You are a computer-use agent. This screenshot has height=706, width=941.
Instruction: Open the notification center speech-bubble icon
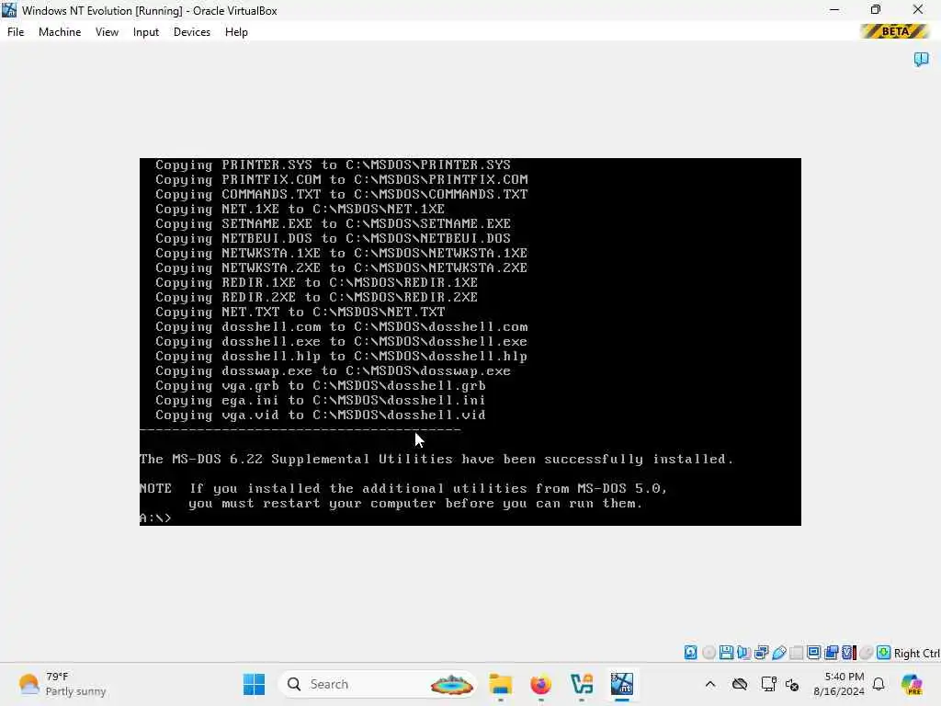pos(921,59)
